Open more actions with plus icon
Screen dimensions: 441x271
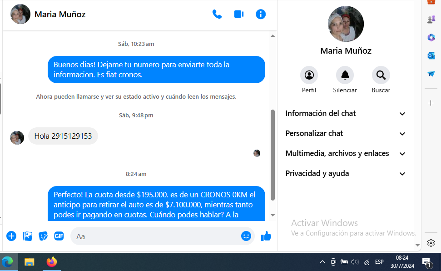(x=11, y=236)
